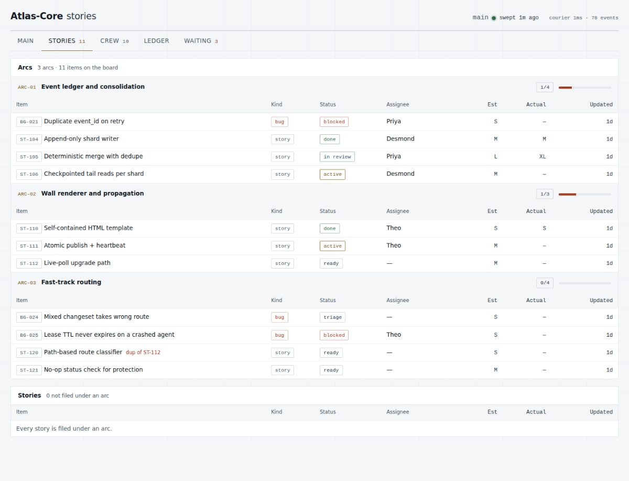Open the MAIN tab
The image size is (629, 481).
tap(25, 41)
